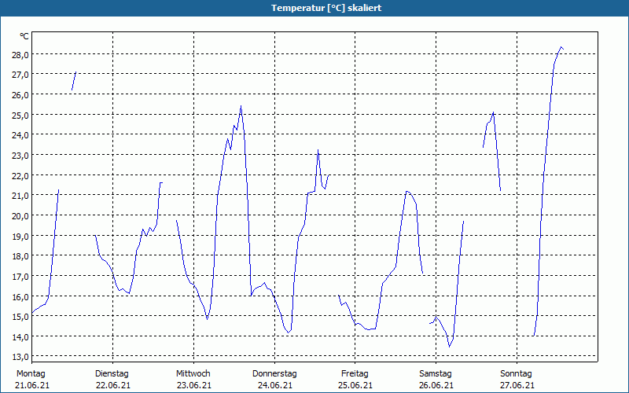629x393 pixels.
Task: Click the 14,0 axis value
Action: [x=20, y=337]
